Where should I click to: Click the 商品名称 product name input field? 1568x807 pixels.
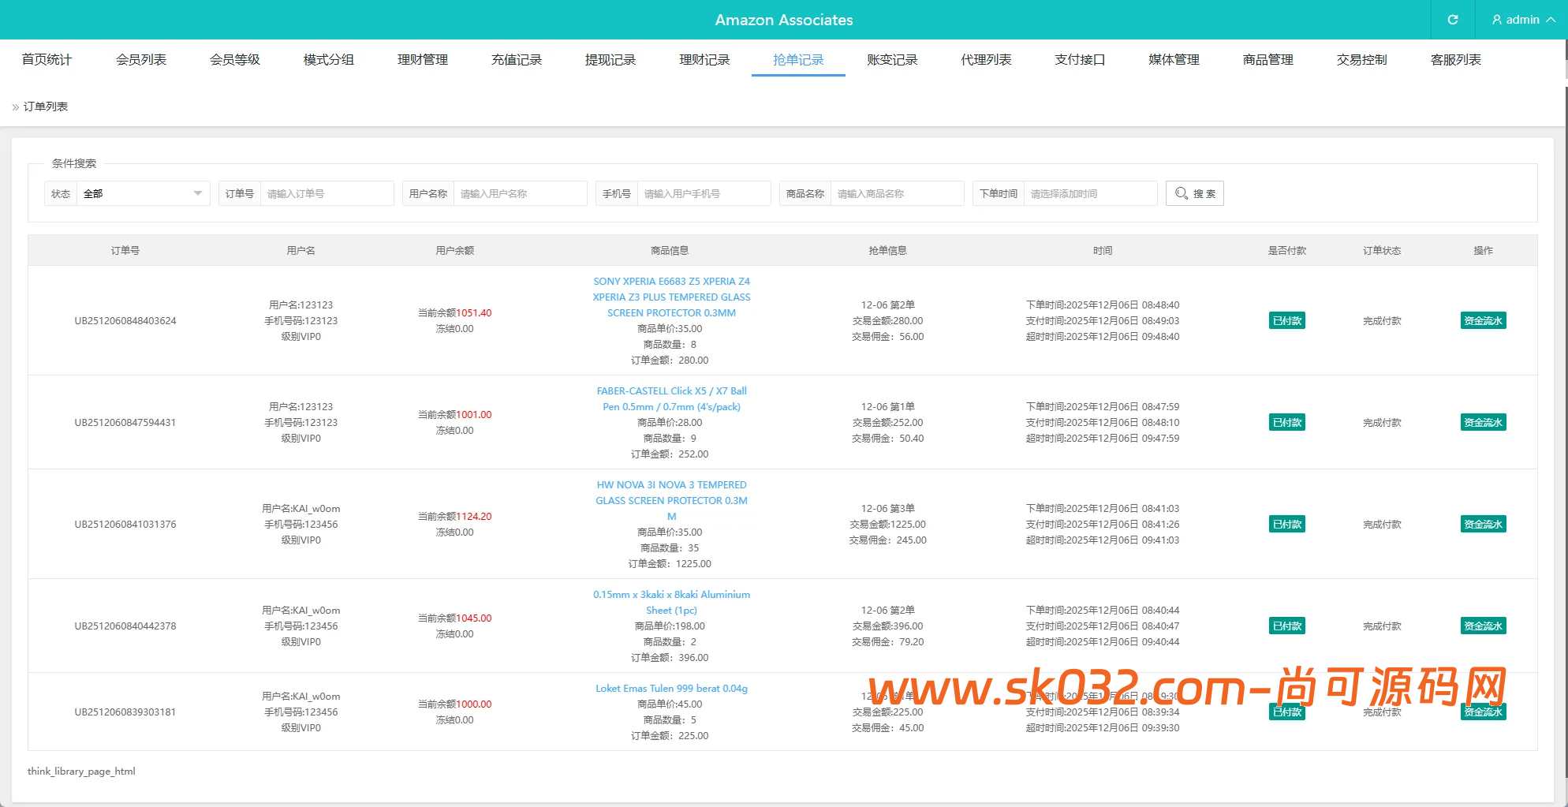tap(898, 193)
